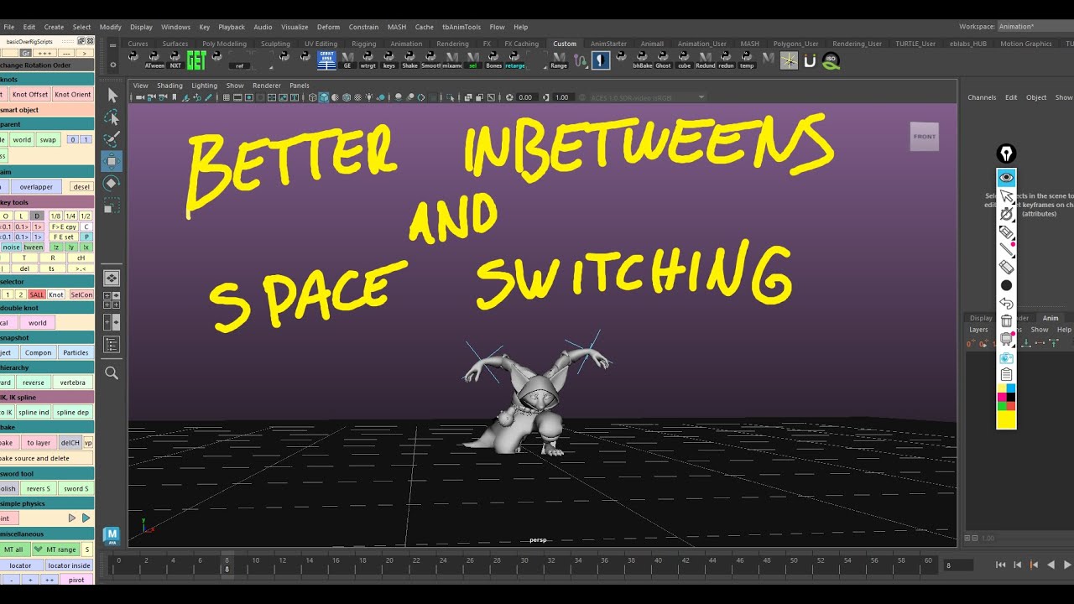Viewport: 1074px width, 604px height.
Task: Click the undo arrow in annotation toolbar
Action: pos(1006,303)
